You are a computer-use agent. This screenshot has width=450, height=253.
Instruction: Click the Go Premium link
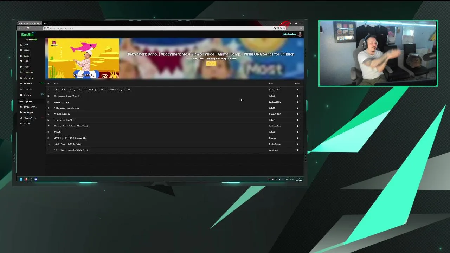click(x=290, y=34)
